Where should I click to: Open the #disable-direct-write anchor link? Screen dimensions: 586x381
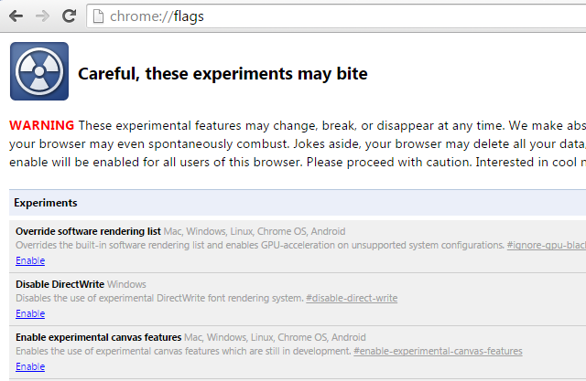click(352, 298)
